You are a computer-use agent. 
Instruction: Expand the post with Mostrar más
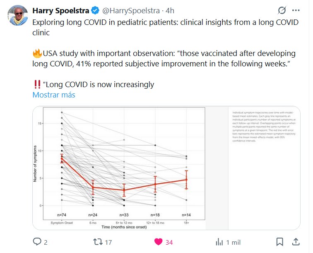point(54,95)
